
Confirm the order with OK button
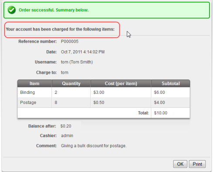[180, 164]
